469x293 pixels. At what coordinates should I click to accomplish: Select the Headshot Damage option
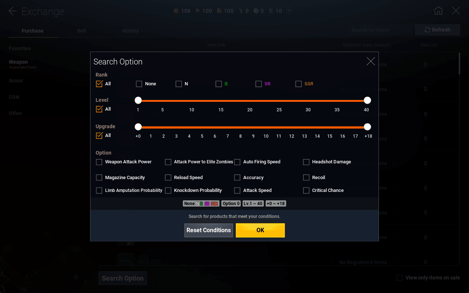click(x=306, y=162)
